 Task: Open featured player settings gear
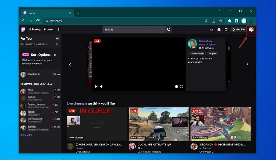click(176, 86)
